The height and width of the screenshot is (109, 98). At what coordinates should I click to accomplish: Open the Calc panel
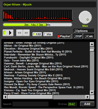pyautogui.click(x=89, y=36)
